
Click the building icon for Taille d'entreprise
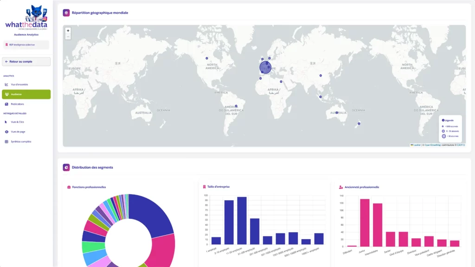pos(203,187)
